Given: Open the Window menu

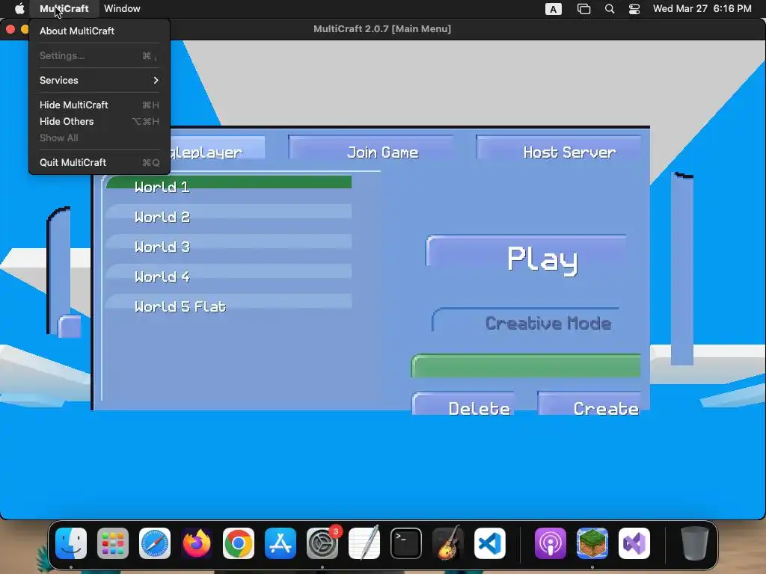Looking at the screenshot, I should [122, 8].
